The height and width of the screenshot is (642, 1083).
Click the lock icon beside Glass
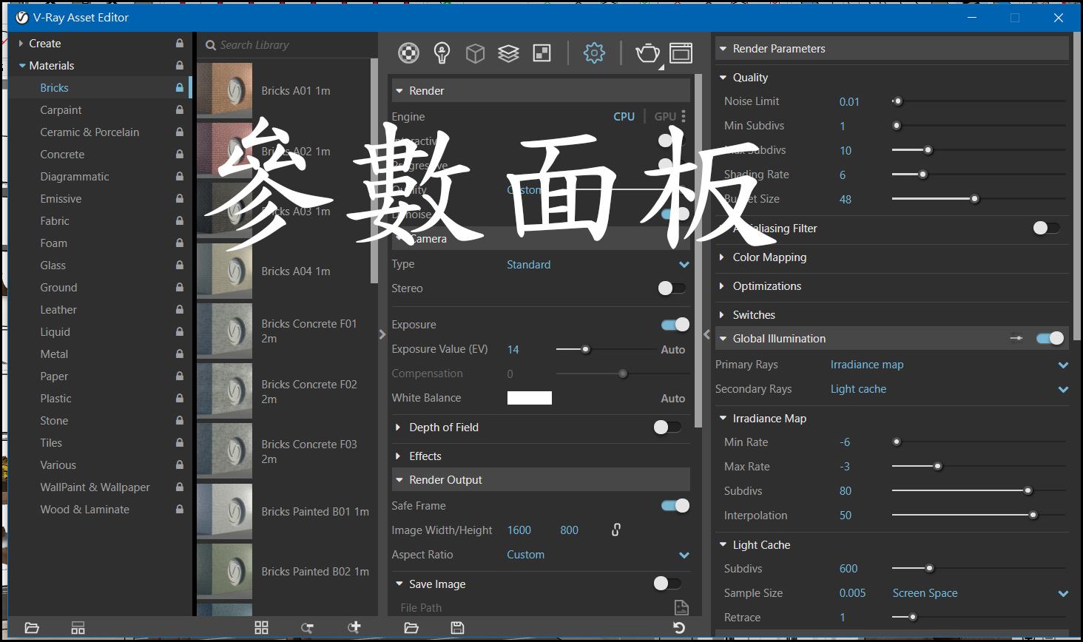179,266
